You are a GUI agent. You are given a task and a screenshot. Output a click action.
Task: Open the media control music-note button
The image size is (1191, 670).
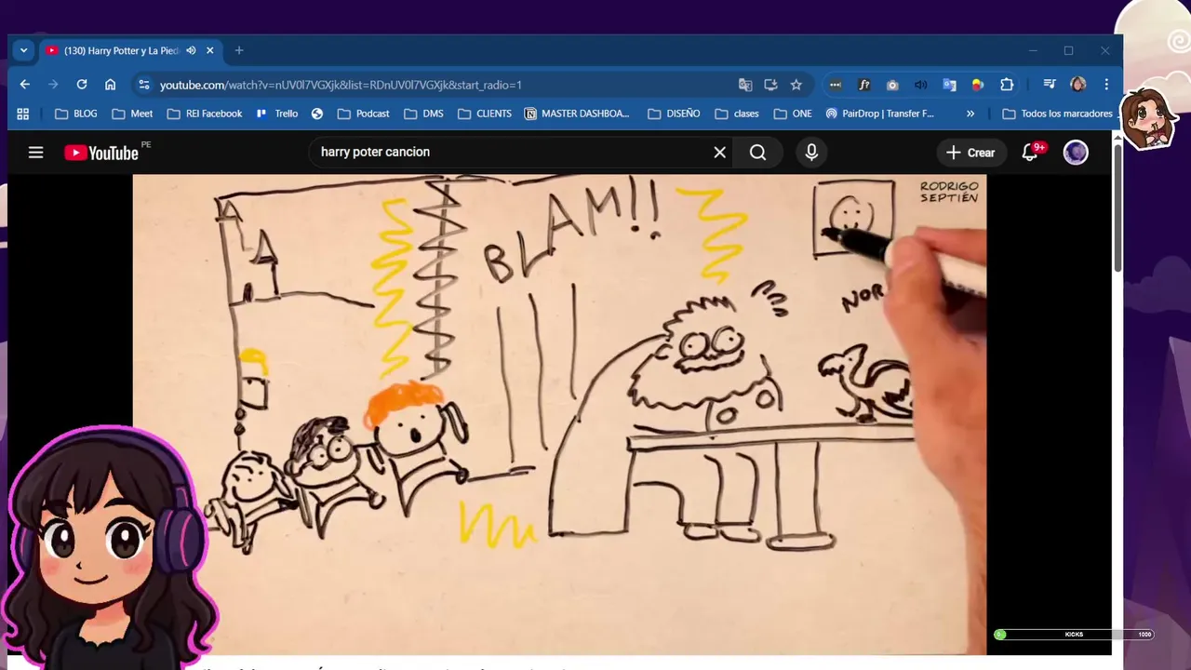pos(1050,85)
